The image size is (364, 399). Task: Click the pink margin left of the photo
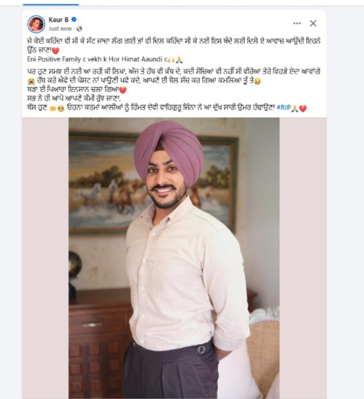point(45,258)
